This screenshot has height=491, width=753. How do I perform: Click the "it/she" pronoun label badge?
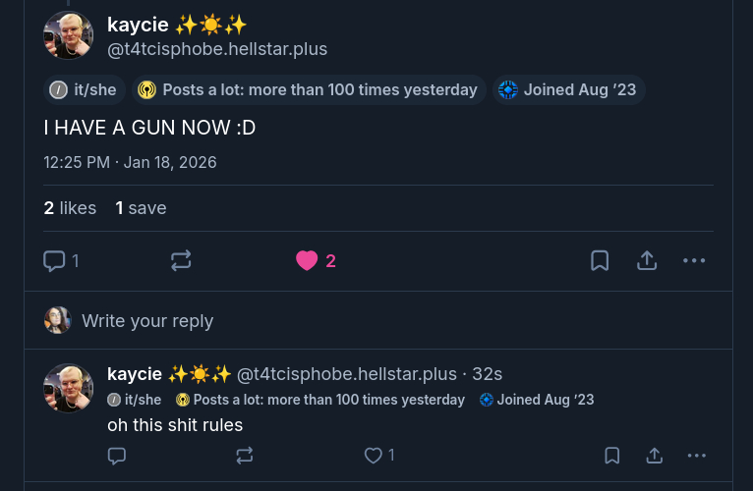point(84,90)
